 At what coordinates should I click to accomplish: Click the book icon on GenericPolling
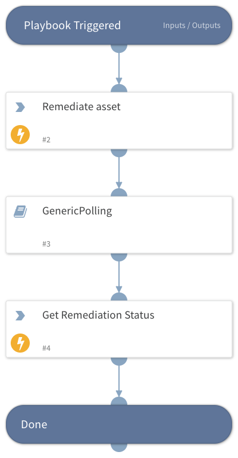[20, 211]
